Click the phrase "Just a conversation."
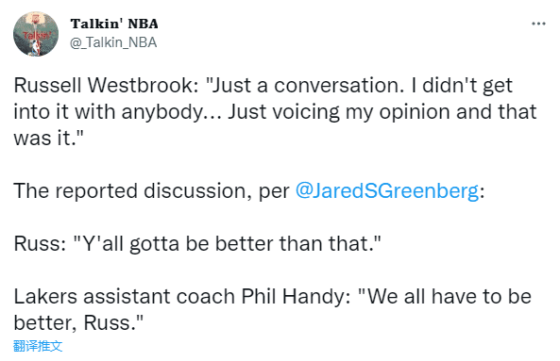This screenshot has width=560, height=361. coord(305,86)
